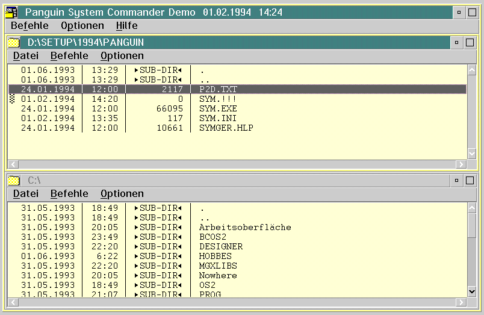This screenshot has width=484, height=315.
Task: Click the scroll up arrow in the C:\ panel
Action: pos(472,208)
